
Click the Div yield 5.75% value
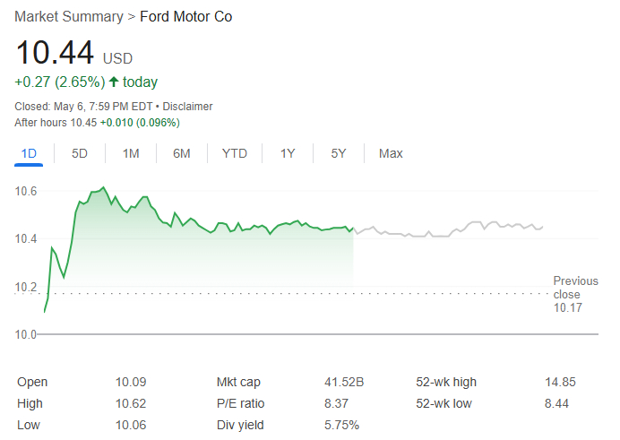tap(342, 425)
